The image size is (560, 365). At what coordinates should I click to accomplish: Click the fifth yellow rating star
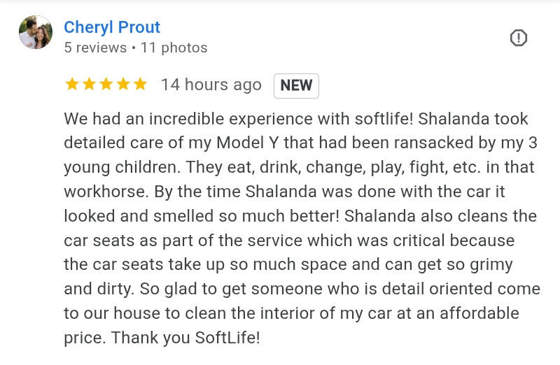(140, 85)
